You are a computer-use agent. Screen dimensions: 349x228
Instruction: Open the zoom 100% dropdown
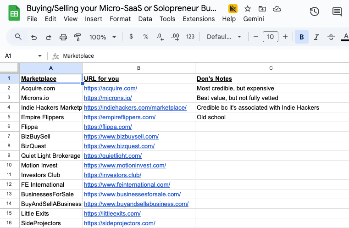pos(103,37)
